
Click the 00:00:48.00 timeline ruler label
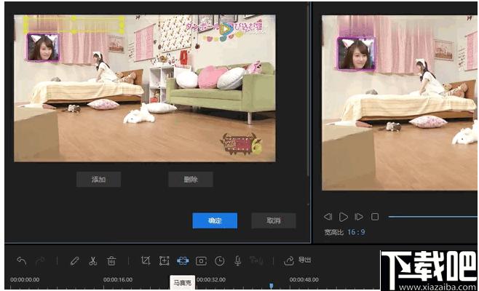coord(304,279)
